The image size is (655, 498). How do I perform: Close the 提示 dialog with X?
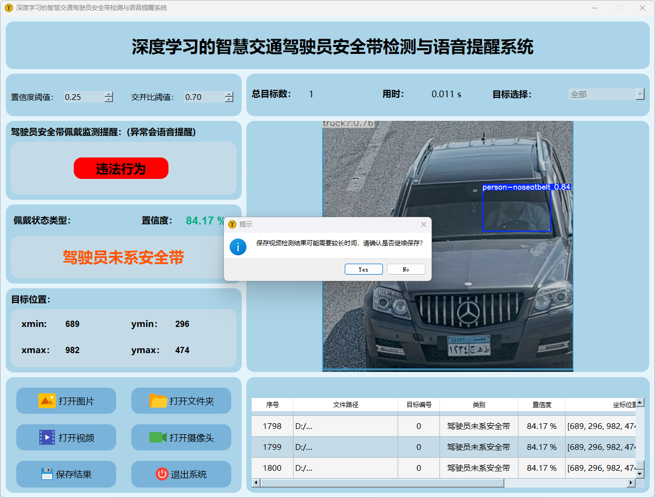click(x=424, y=224)
